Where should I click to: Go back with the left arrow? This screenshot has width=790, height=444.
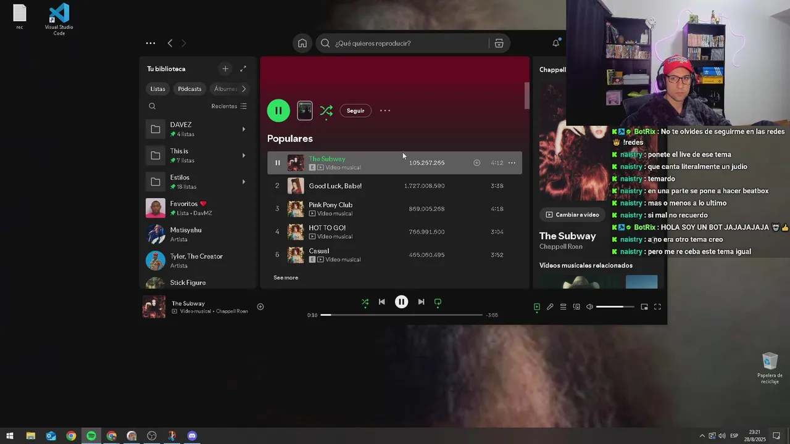(170, 43)
